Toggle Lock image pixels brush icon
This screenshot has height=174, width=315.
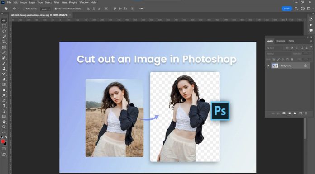(278, 59)
